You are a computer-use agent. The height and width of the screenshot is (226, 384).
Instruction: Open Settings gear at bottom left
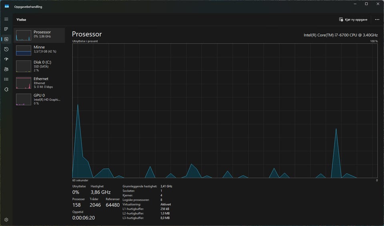pyautogui.click(x=6, y=220)
